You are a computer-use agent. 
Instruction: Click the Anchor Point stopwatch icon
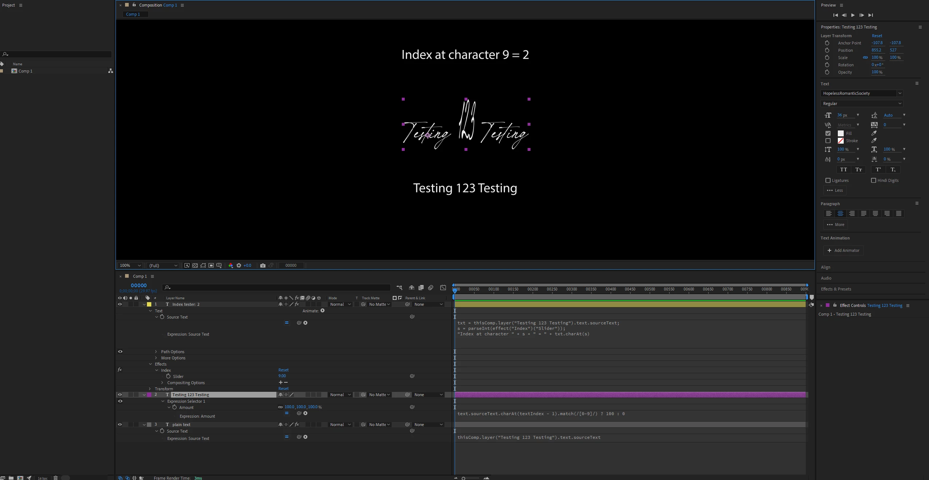(x=827, y=43)
